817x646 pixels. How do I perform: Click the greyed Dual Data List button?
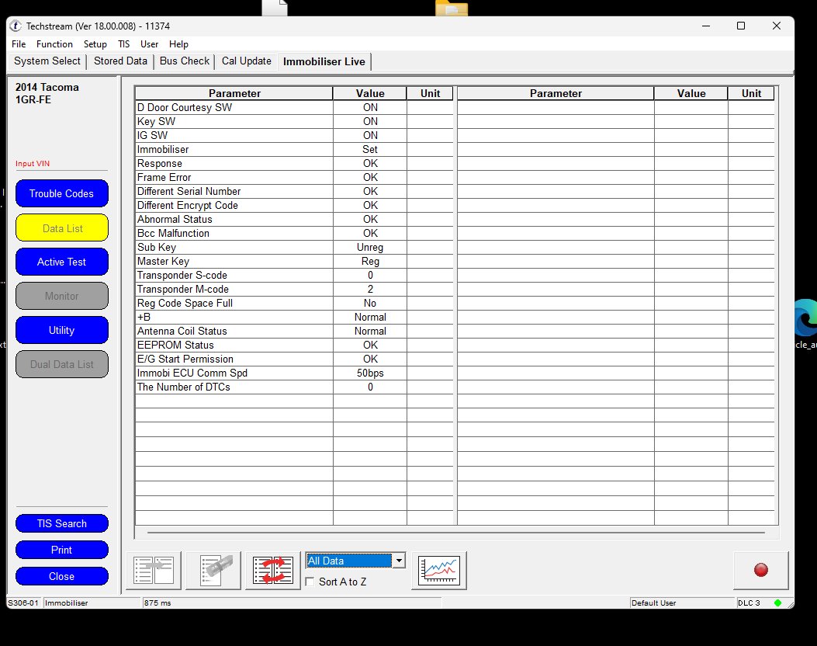[x=61, y=364]
